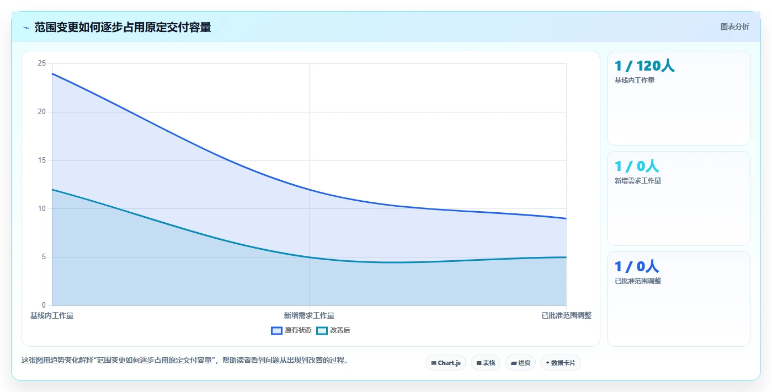Click the 图表分析 label in the header
The height and width of the screenshot is (392, 772).
(735, 26)
